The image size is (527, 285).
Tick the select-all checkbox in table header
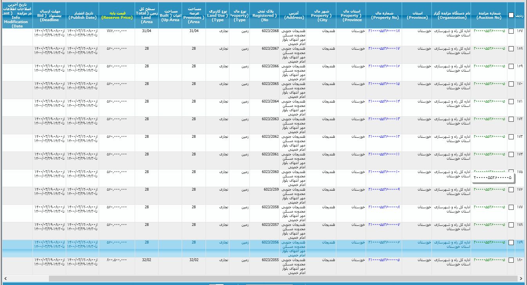pos(511,15)
